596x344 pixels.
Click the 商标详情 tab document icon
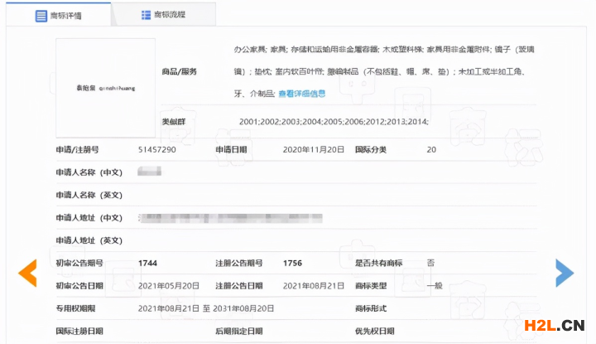(x=41, y=15)
